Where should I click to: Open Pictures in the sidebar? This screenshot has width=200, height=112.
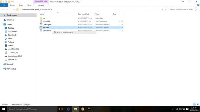click(11, 42)
